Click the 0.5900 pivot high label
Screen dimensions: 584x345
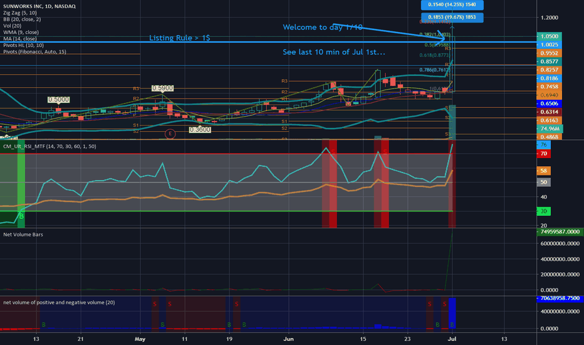pyautogui.click(x=162, y=88)
